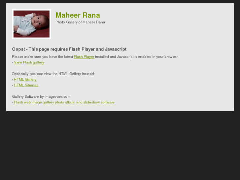Follow the Flash Player download link
The width and height of the screenshot is (240, 180).
pos(84,57)
